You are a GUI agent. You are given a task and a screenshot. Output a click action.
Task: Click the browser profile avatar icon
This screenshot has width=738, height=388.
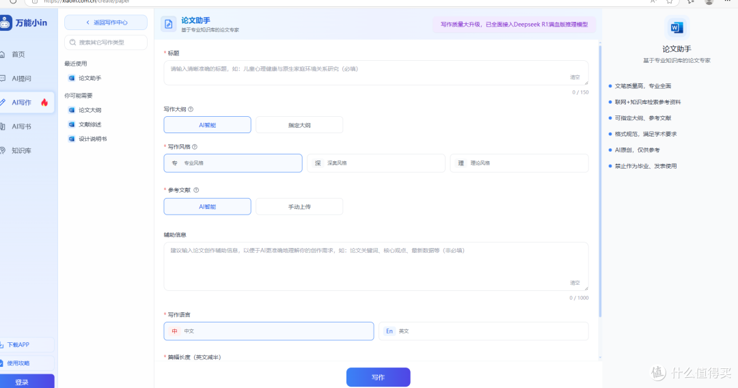click(x=709, y=2)
